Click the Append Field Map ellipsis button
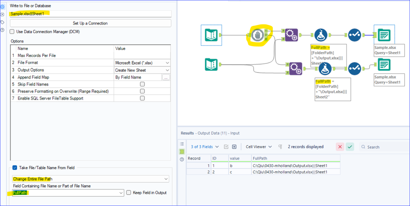The height and width of the screenshot is (206, 410). click(166, 77)
